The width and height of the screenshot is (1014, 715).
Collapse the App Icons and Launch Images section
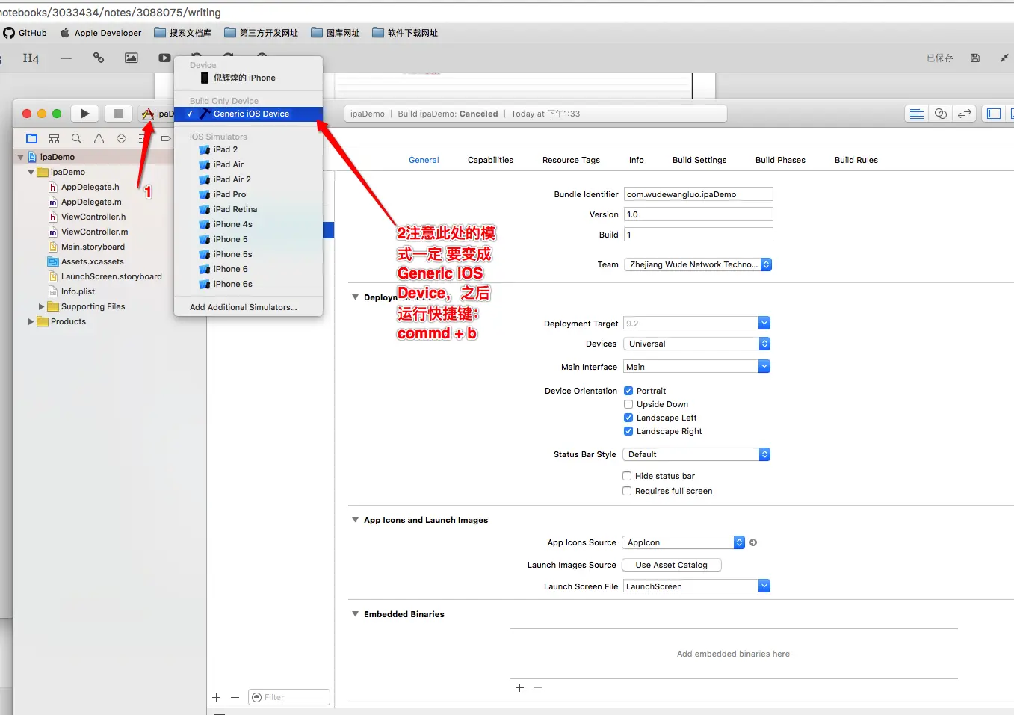[x=356, y=520]
